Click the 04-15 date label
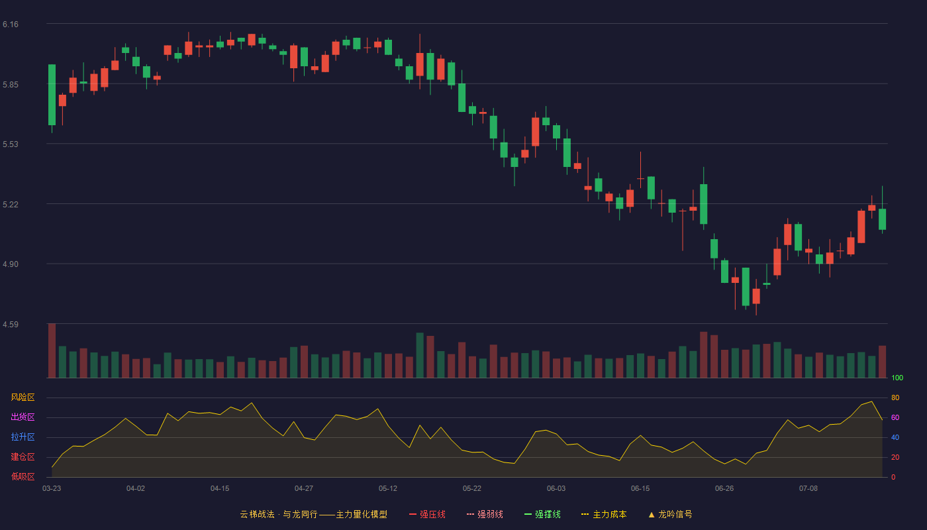This screenshot has width=927, height=530. (220, 488)
